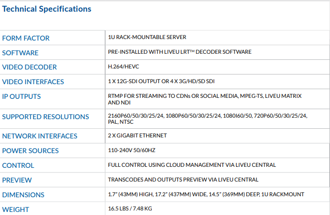Select the POWER SOURCES label
Viewport: 330px width, 215px height.
[30, 151]
